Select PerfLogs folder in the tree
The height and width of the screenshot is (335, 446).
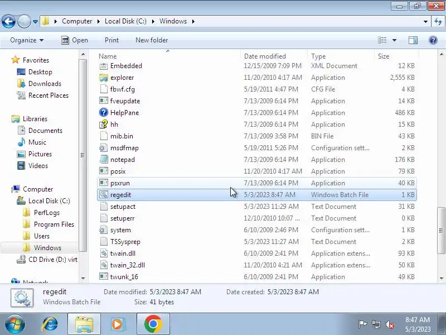tap(47, 213)
